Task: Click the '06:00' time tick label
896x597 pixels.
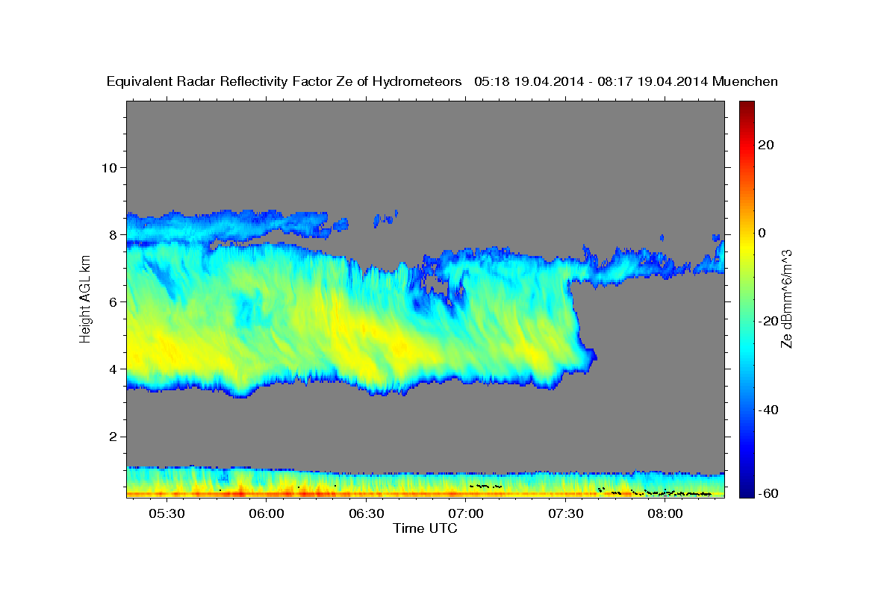Action: coord(266,514)
